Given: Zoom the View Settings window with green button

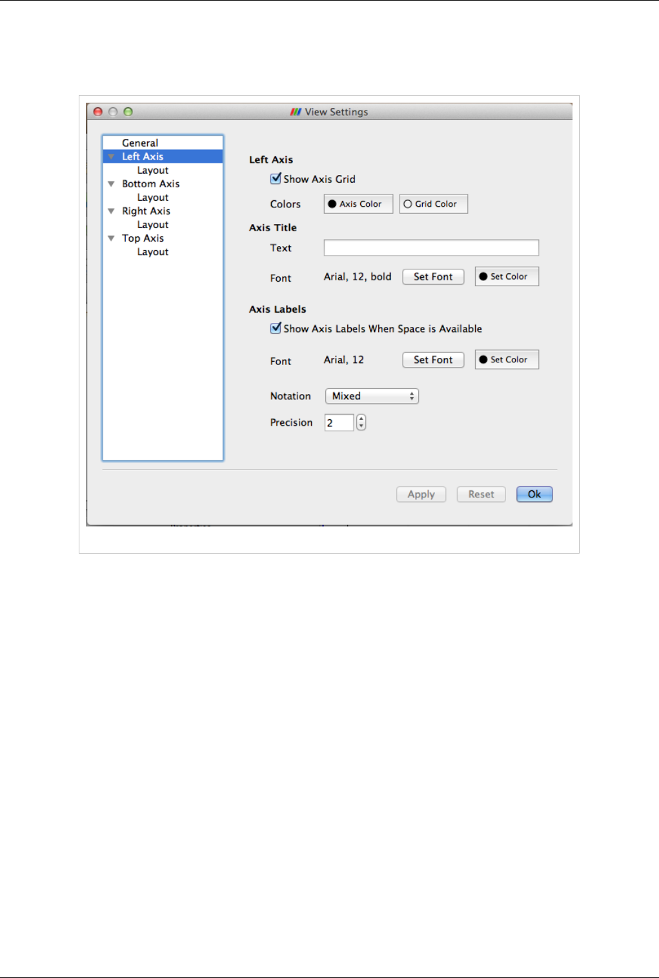Looking at the screenshot, I should point(128,112).
